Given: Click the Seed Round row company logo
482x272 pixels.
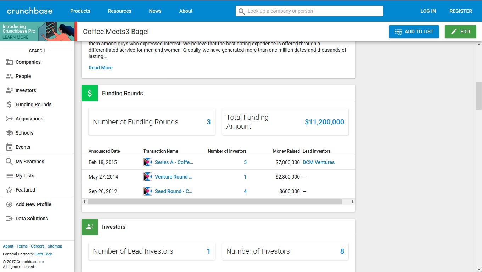Looking at the screenshot, I should coord(147,191).
